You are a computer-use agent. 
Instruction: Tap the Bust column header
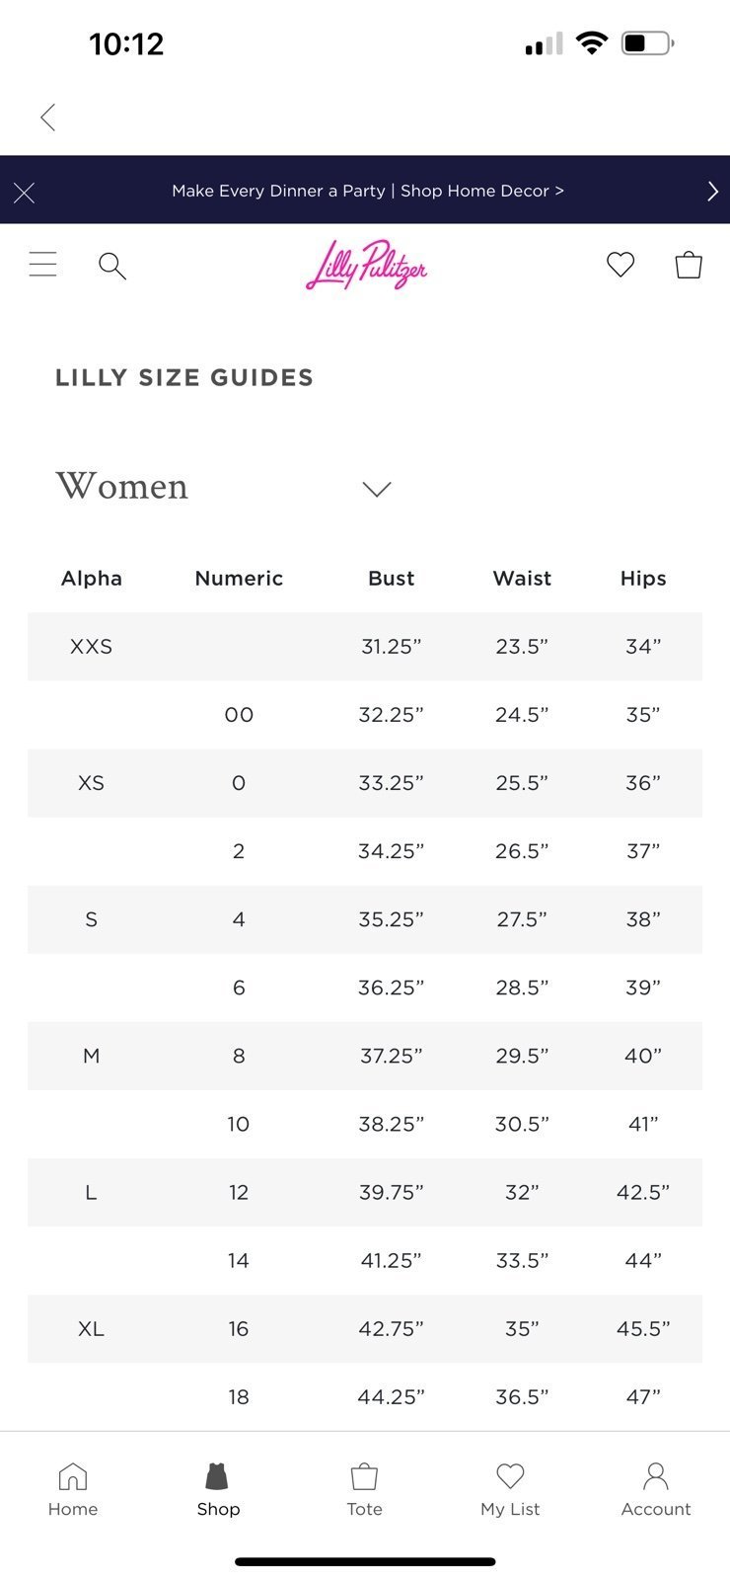(x=392, y=579)
